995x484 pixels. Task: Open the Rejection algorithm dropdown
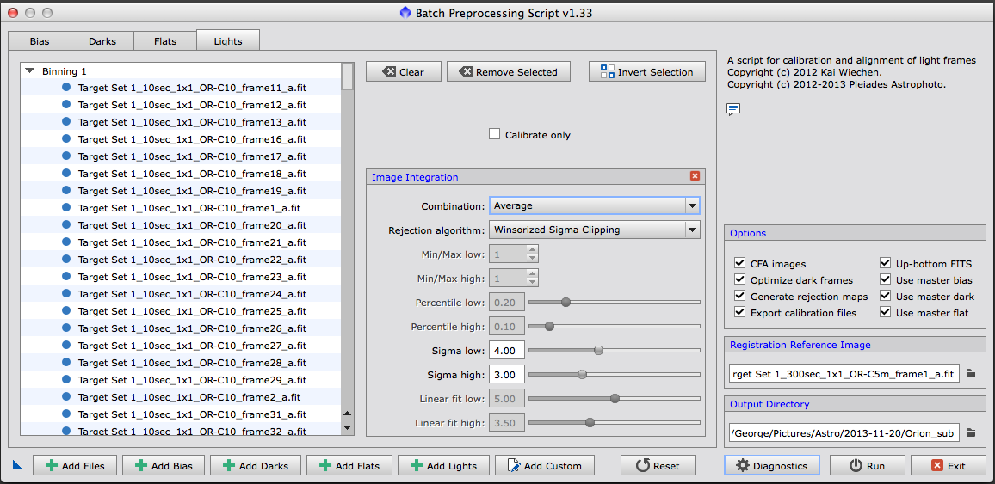point(594,230)
